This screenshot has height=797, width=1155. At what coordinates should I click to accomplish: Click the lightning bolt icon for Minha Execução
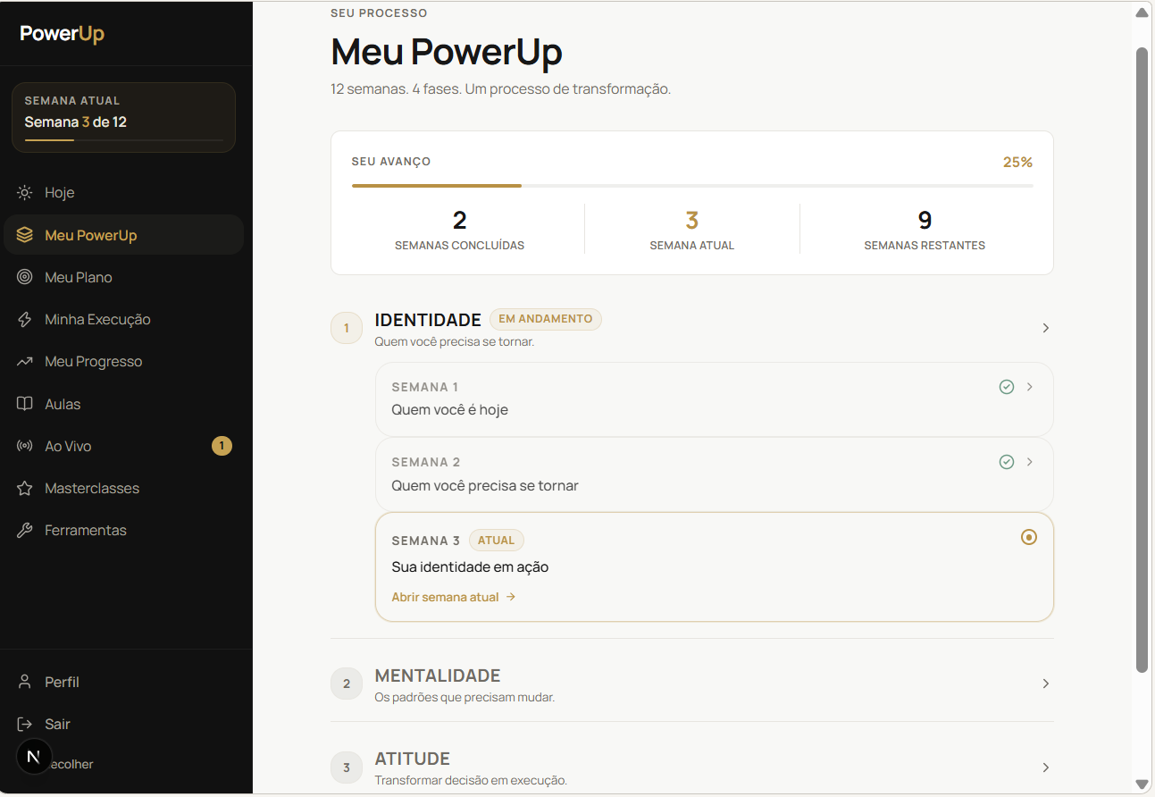[25, 319]
